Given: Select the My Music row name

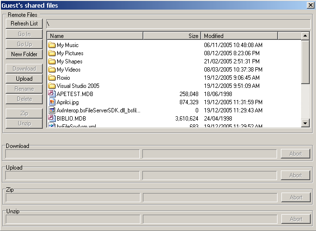Looking at the screenshot, I should (x=67, y=45).
